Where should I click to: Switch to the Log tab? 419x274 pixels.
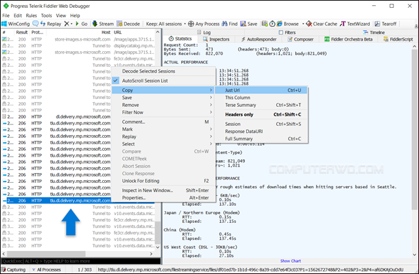pyautogui.click(x=204, y=32)
